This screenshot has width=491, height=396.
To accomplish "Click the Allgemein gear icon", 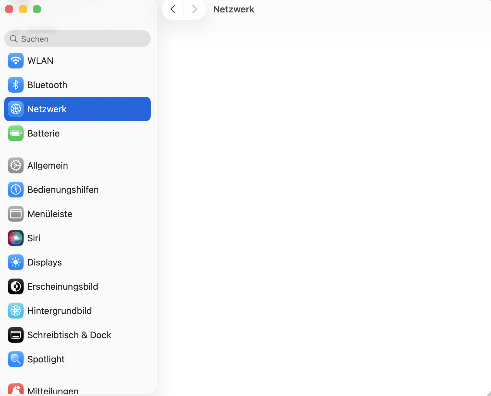I will tap(16, 166).
